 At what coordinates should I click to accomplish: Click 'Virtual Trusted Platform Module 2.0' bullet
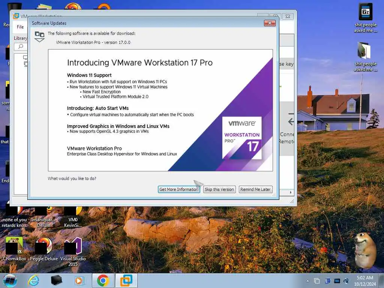(x=115, y=96)
